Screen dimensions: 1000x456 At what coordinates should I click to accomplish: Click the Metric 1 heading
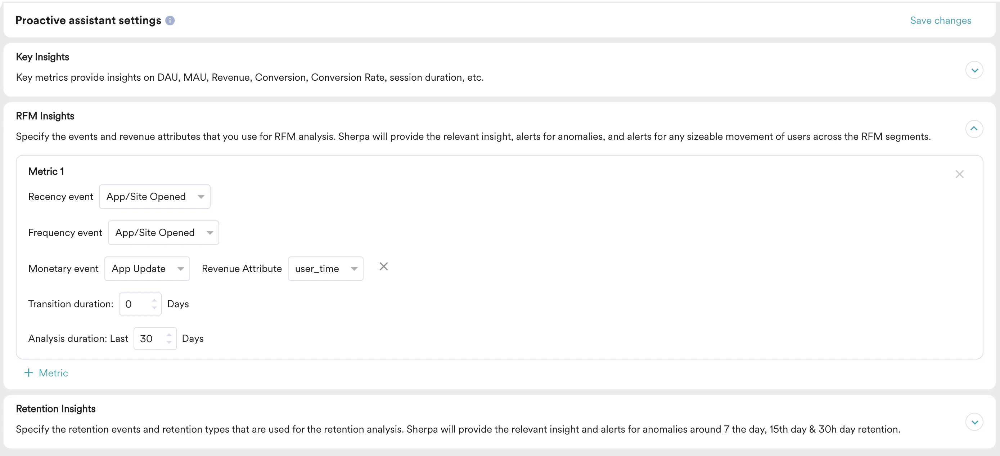46,171
